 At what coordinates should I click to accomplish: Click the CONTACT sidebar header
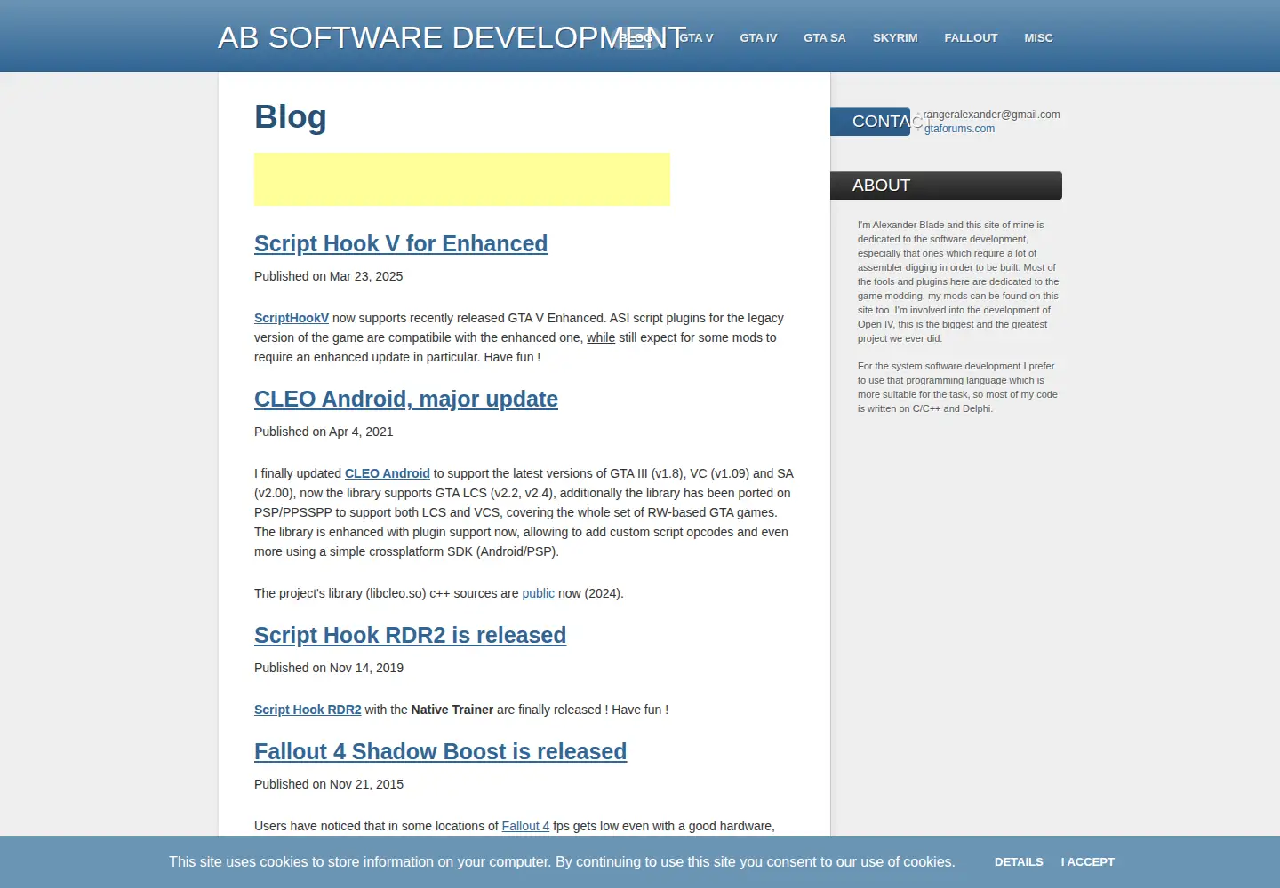tap(870, 122)
